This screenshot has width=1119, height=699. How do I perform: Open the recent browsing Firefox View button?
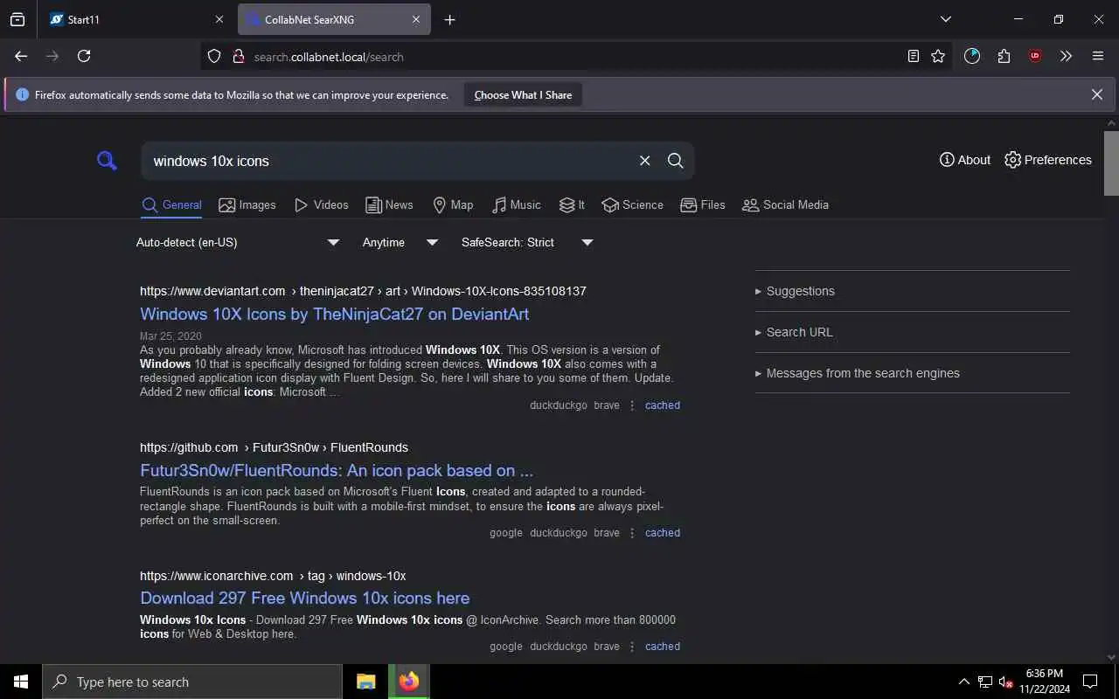(x=17, y=19)
